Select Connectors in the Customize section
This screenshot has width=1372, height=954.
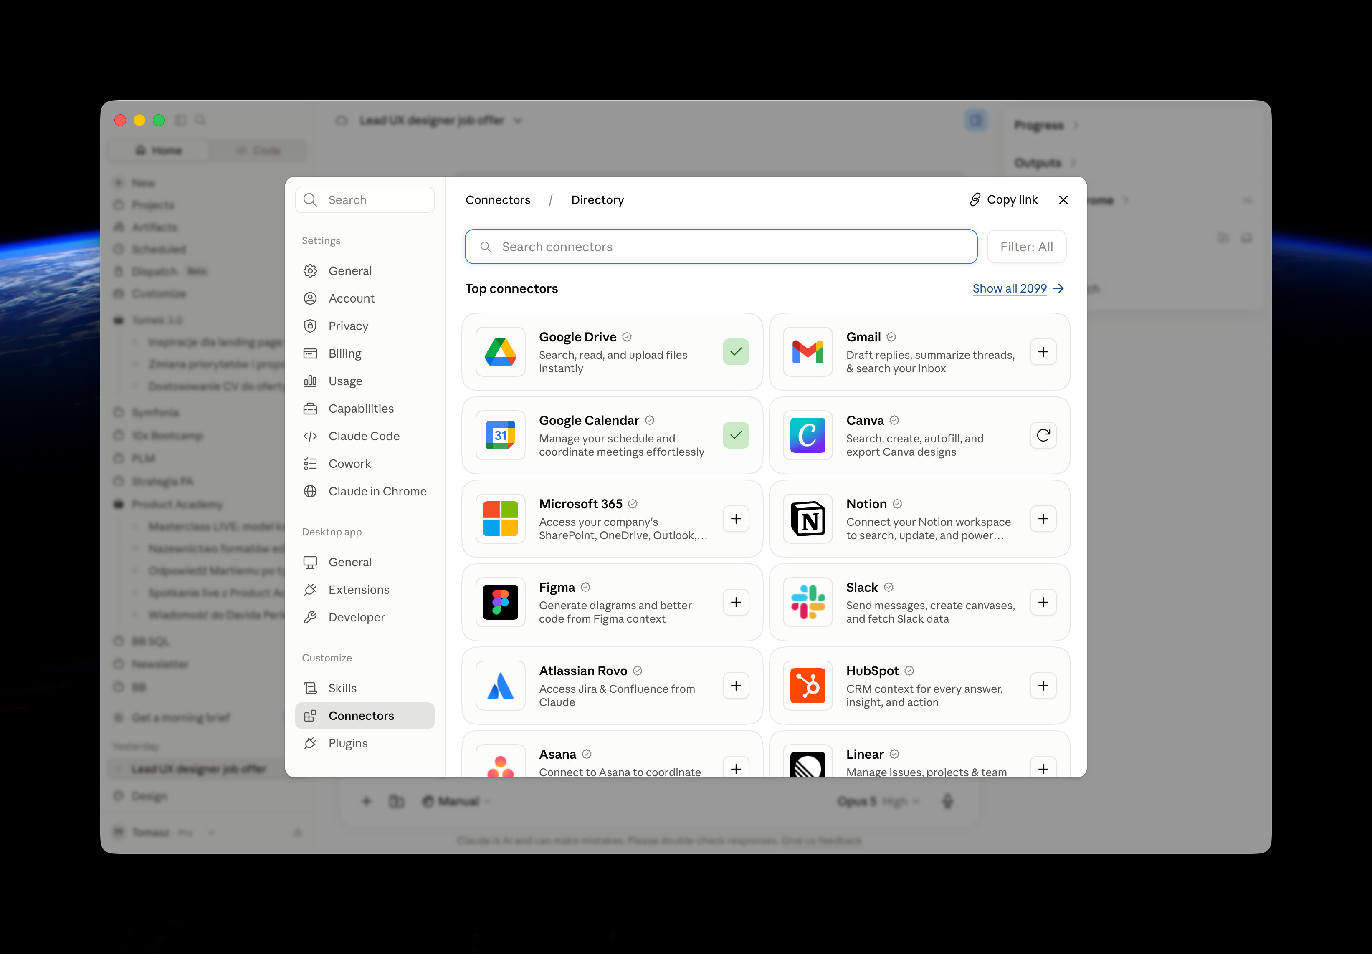click(x=365, y=716)
